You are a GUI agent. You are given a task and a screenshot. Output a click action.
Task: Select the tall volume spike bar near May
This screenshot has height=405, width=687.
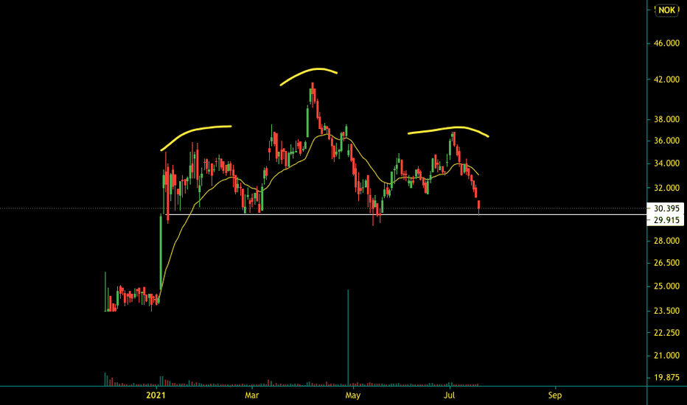[x=349, y=337]
